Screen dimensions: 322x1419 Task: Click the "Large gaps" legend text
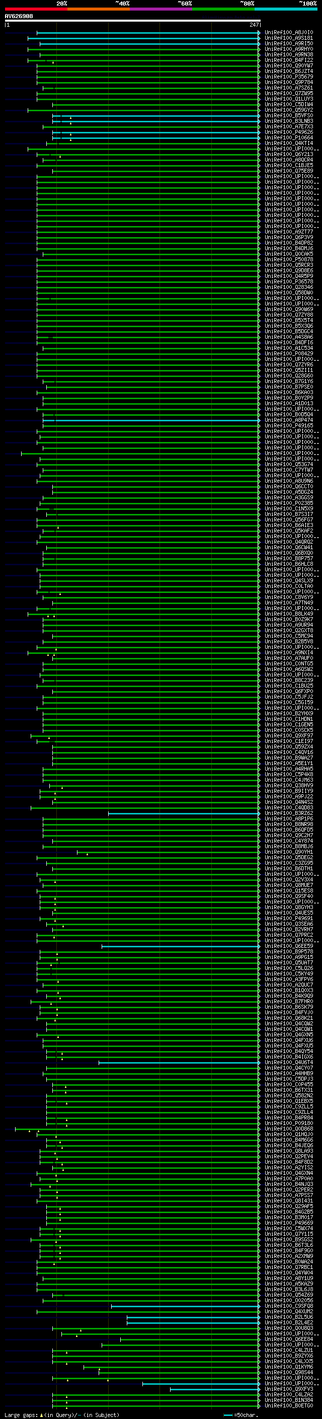[x=21, y=1414]
